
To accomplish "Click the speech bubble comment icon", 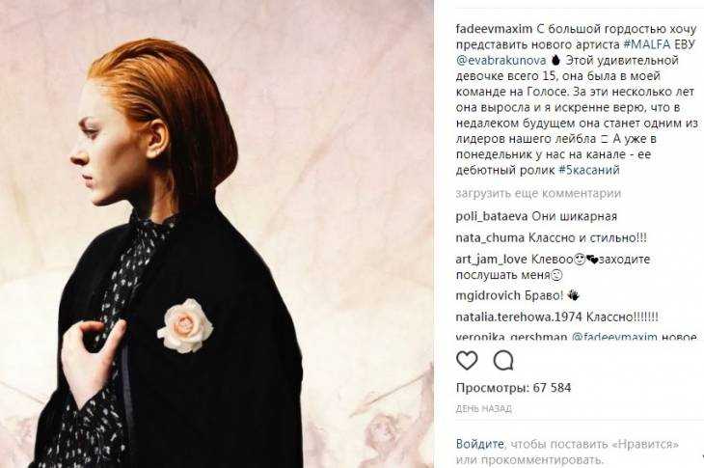I will coord(503,360).
